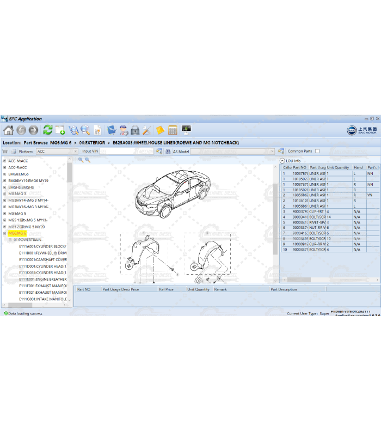Click the green Refresh icon
This screenshot has height=436, width=381.
point(47,130)
